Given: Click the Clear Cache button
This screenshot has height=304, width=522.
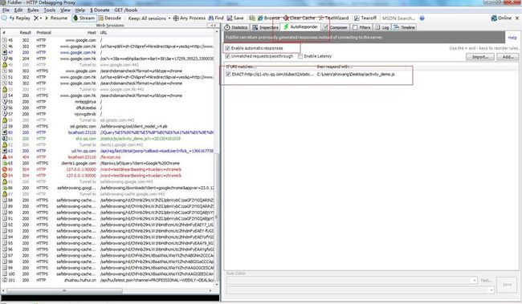Looking at the screenshot, I should [299, 18].
